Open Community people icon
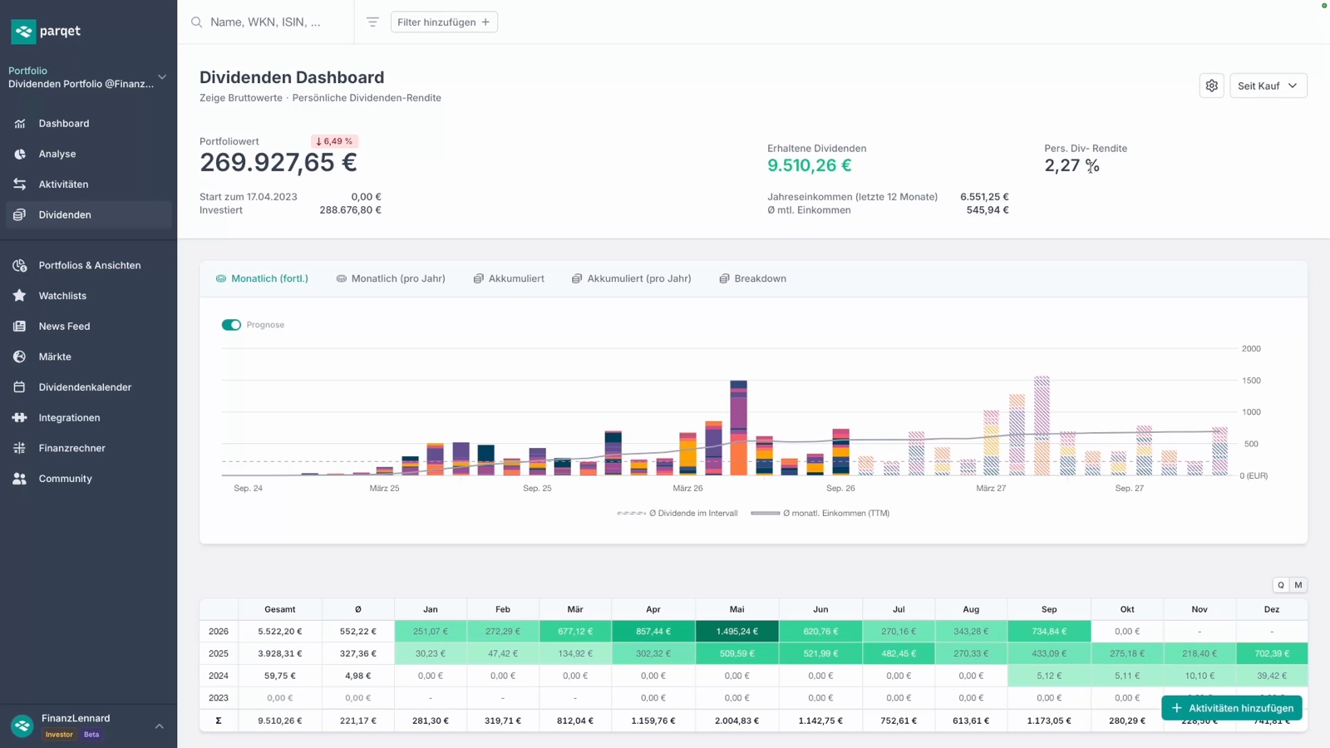The width and height of the screenshot is (1330, 748). (20, 479)
